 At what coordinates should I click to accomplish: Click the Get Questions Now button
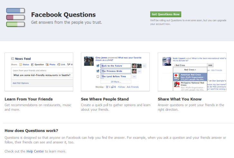pyautogui.click(x=165, y=14)
